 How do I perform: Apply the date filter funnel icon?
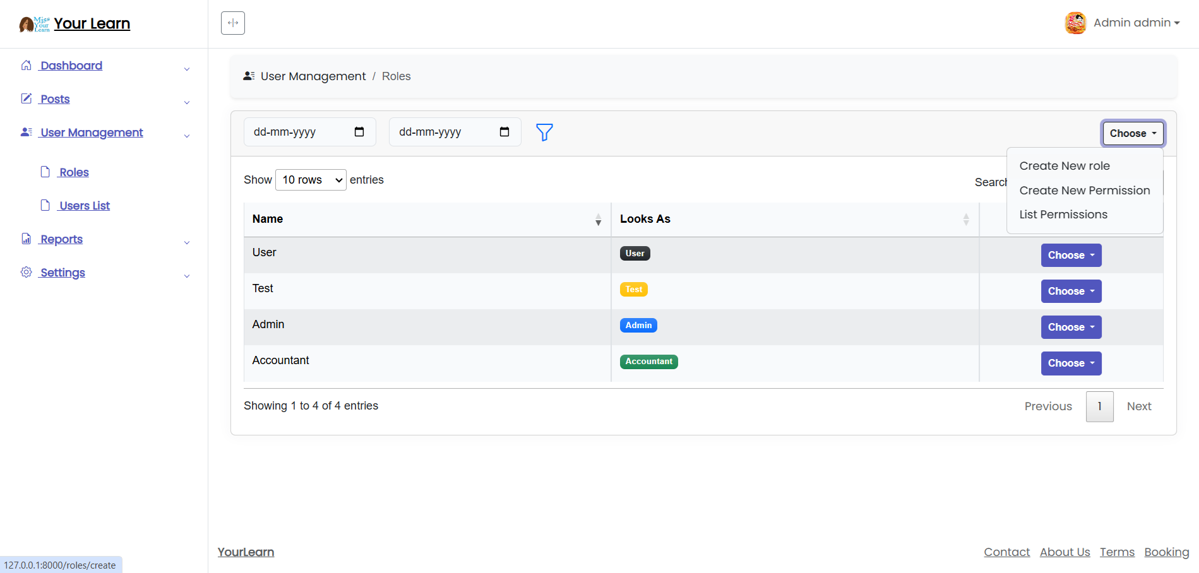point(544,133)
